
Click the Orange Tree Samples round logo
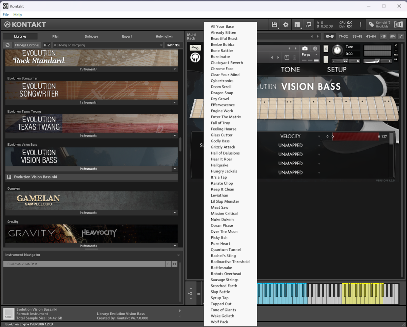tap(195, 58)
